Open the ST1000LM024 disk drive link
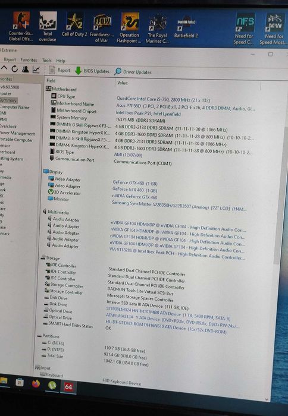 tap(168, 313)
